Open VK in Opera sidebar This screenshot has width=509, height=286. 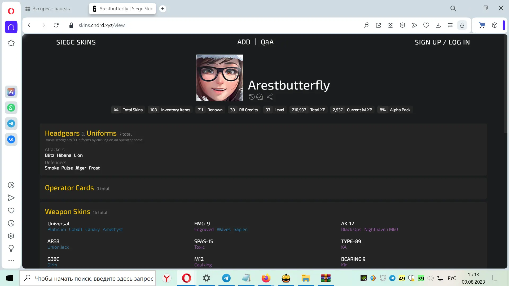pyautogui.click(x=11, y=140)
